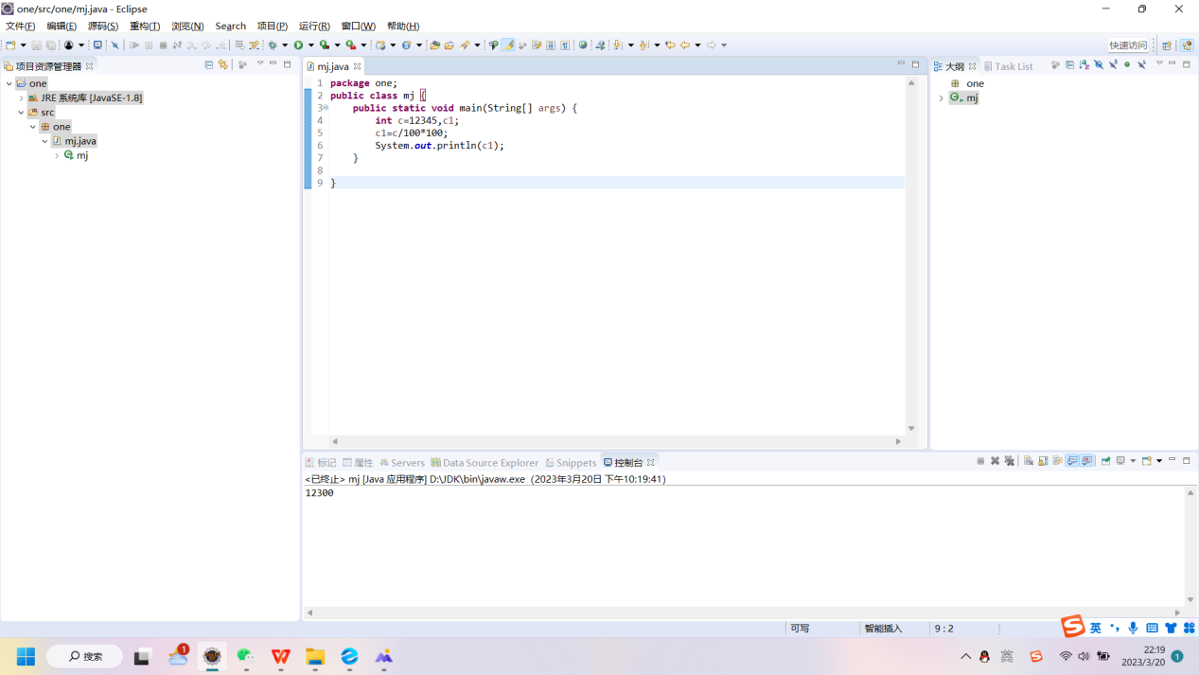Open the 重构(T) menu
The height and width of the screenshot is (675, 1199).
click(145, 26)
